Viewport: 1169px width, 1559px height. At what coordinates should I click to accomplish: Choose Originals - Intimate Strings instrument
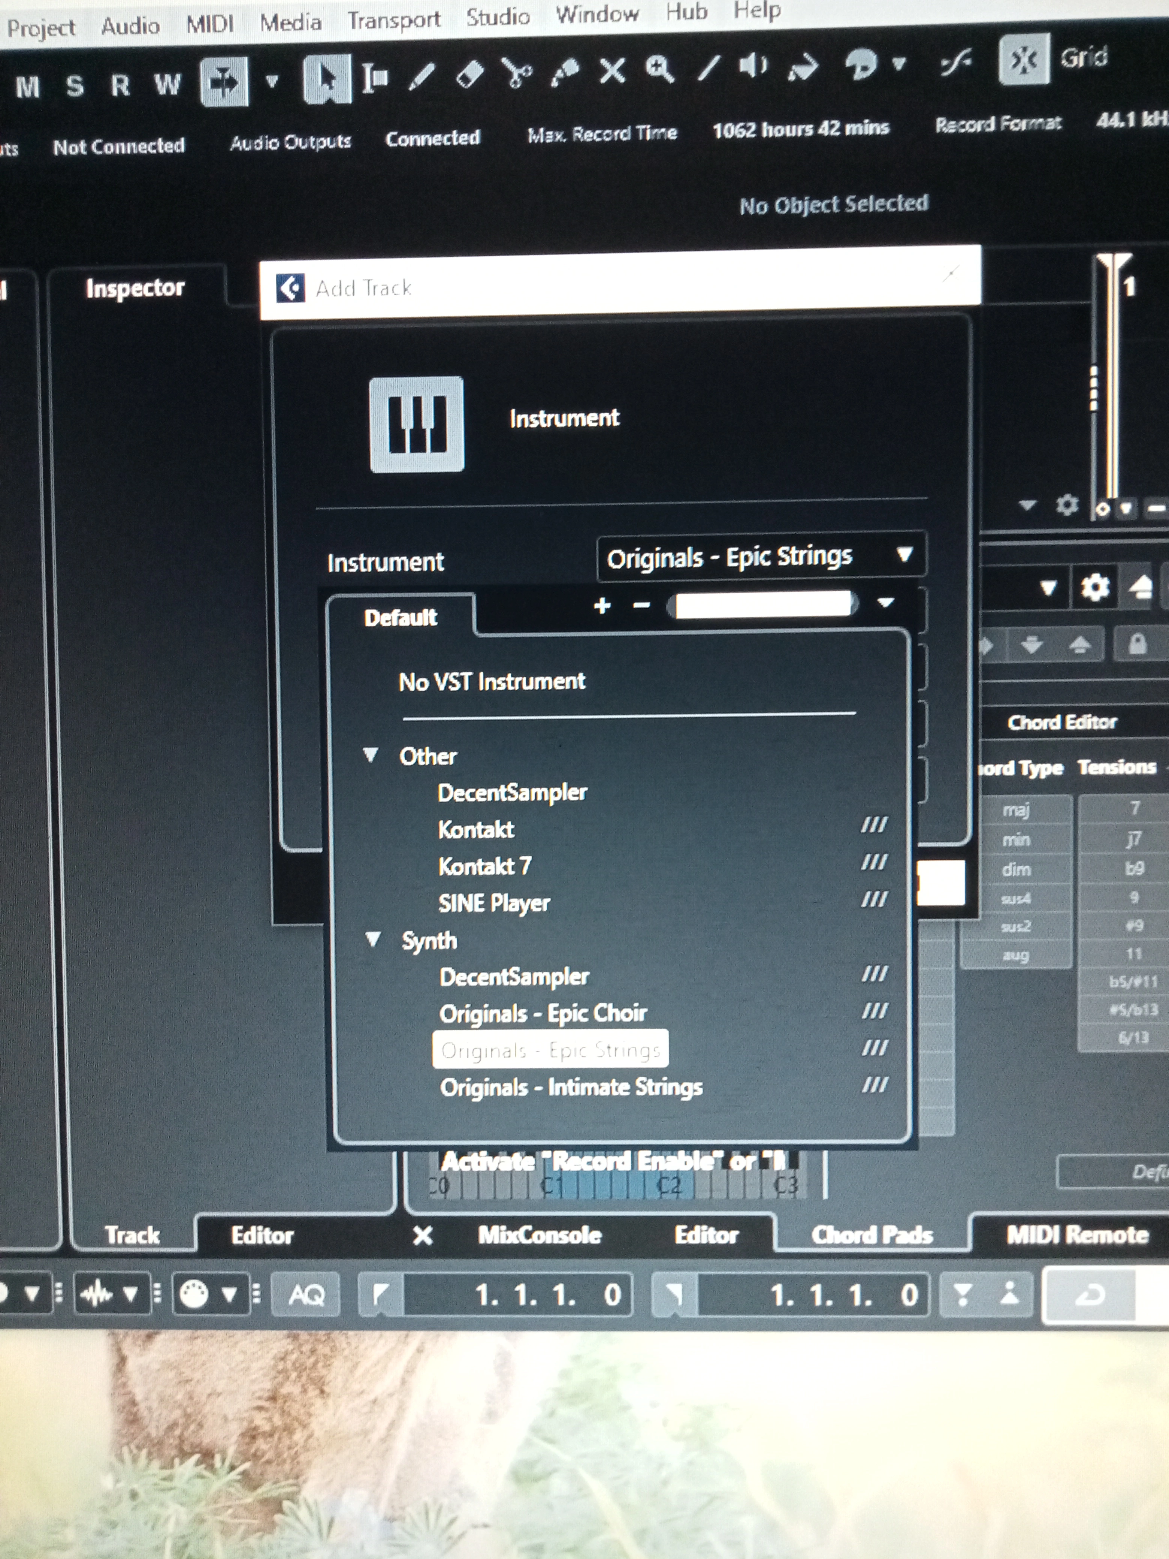(x=571, y=1087)
